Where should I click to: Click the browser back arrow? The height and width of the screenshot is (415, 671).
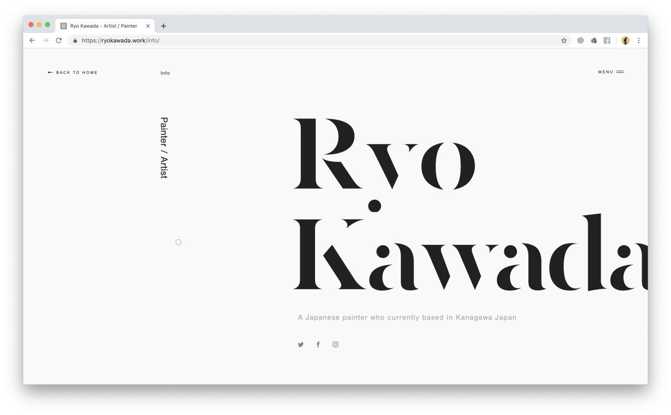coord(32,40)
